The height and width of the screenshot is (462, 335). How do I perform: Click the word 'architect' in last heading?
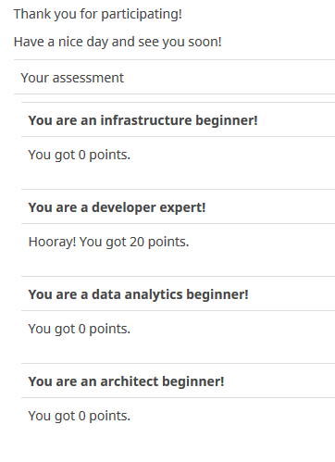(130, 381)
